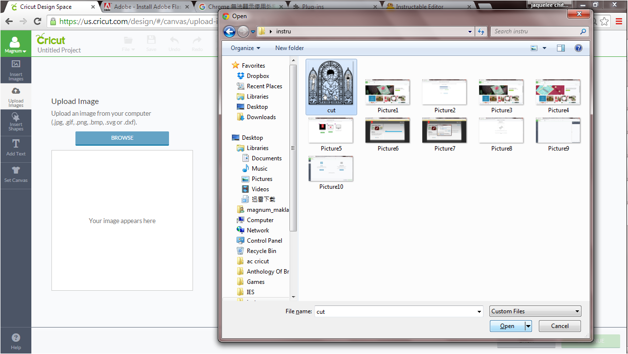Open recent locations dropdown beside nav arrows
Viewport: 628px width, 354px height.
[253, 32]
